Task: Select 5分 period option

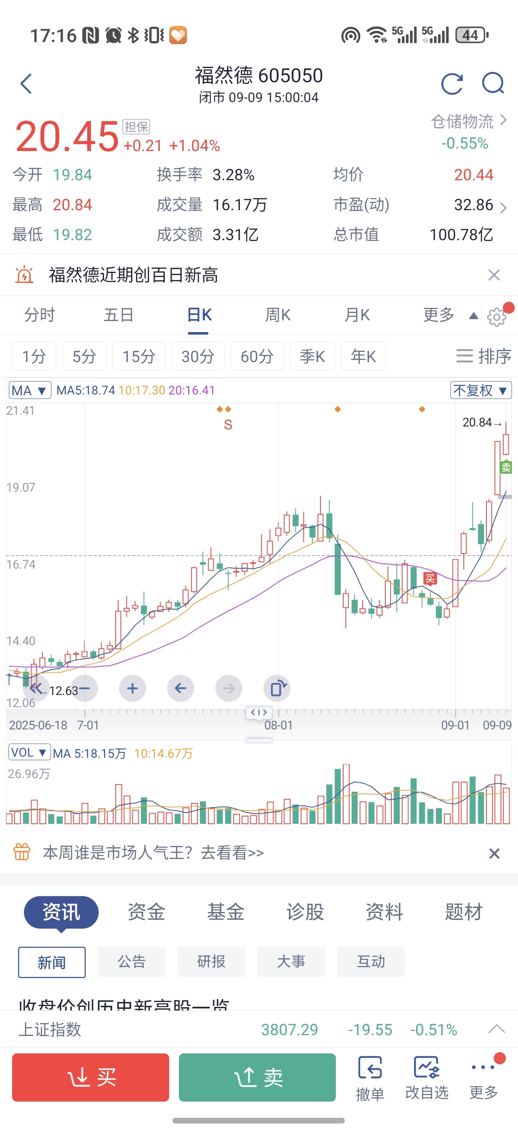Action: (84, 356)
